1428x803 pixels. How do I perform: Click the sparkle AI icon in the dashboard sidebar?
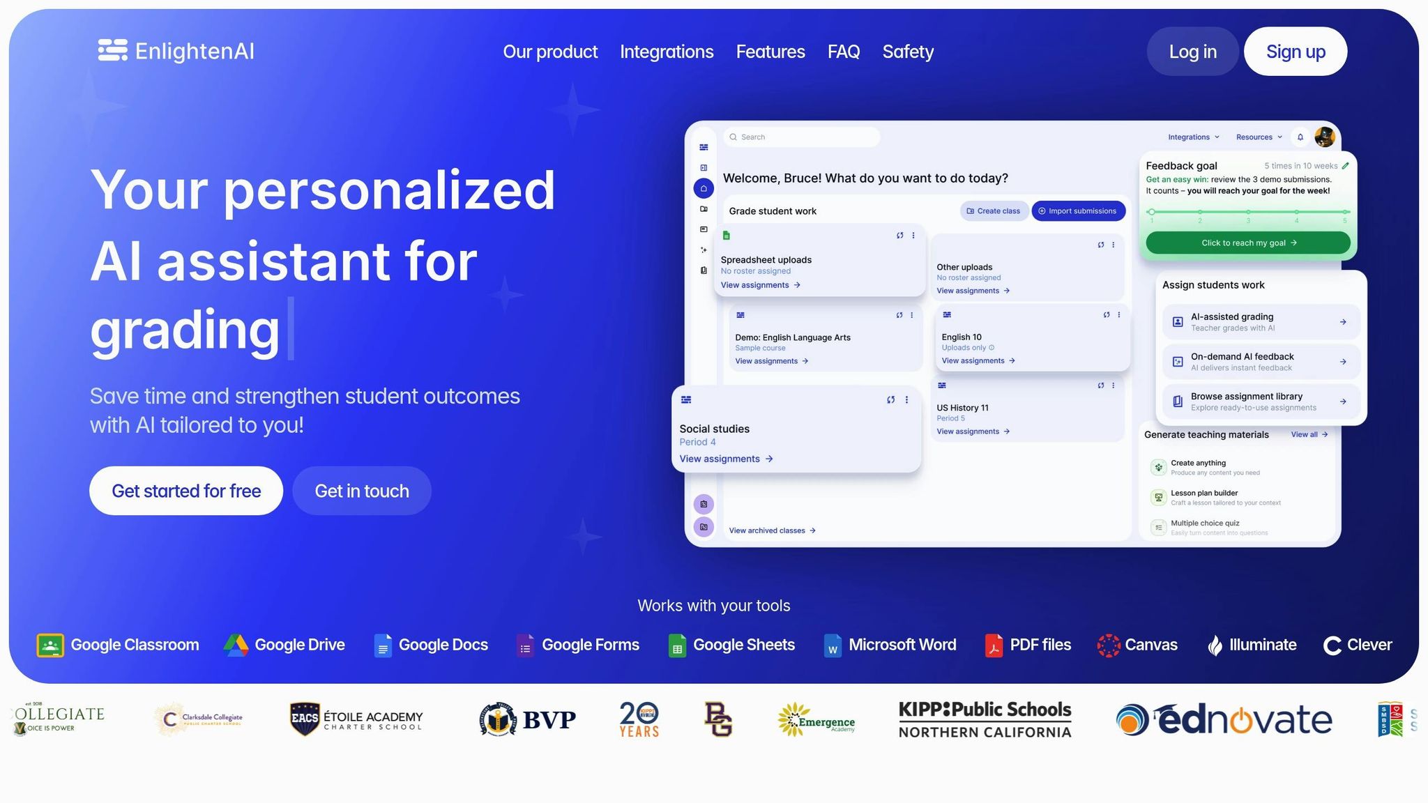coord(704,250)
